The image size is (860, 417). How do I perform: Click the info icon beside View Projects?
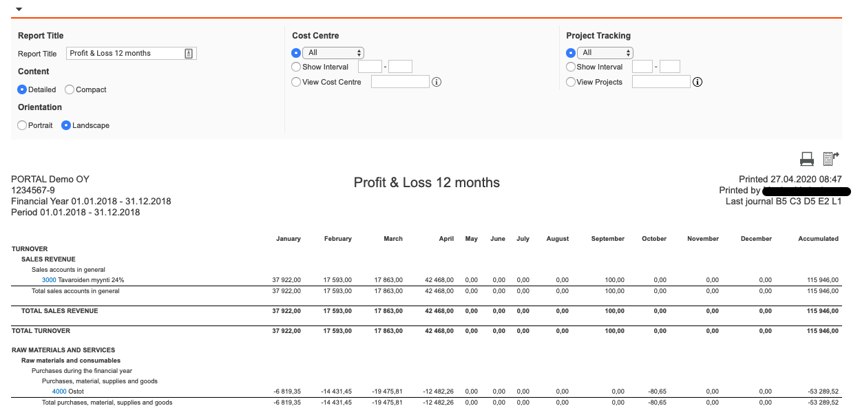(697, 82)
